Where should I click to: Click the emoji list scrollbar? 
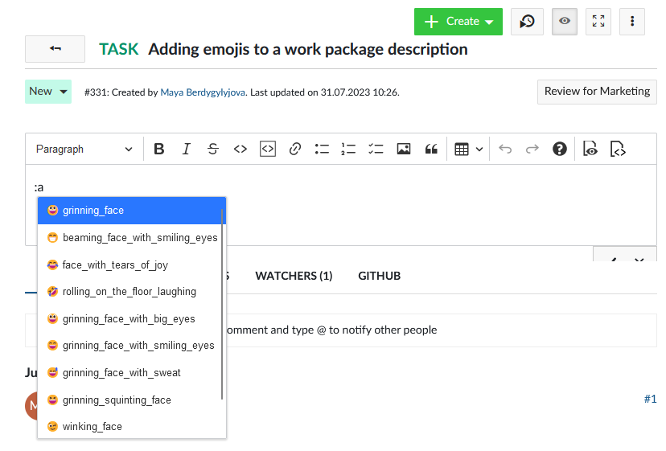click(x=222, y=305)
